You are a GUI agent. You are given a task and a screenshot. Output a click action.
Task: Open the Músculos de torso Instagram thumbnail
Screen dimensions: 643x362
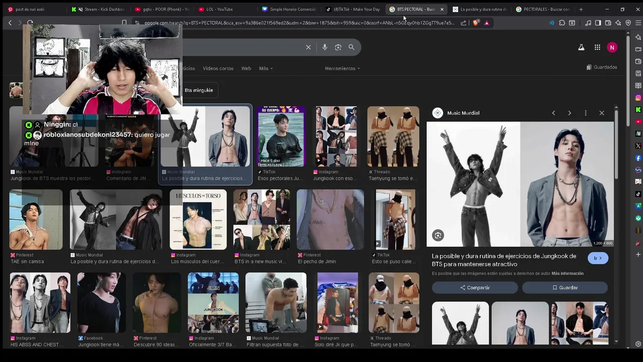click(x=198, y=220)
